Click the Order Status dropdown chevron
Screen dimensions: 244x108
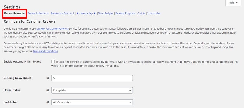coord(130,90)
